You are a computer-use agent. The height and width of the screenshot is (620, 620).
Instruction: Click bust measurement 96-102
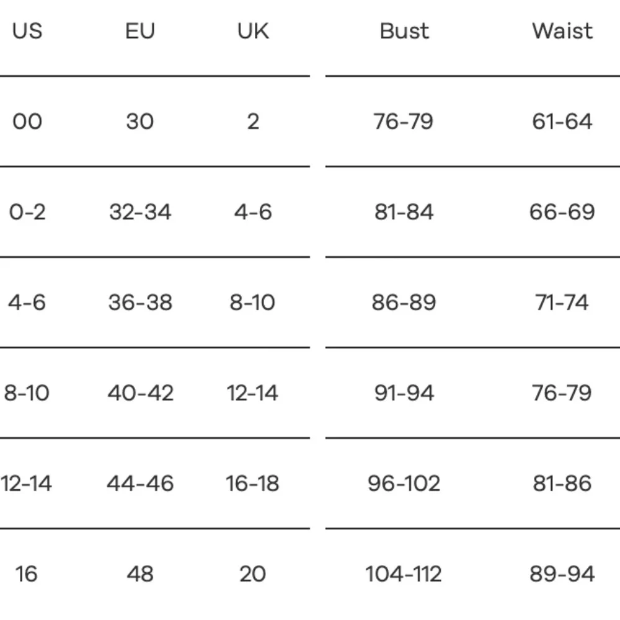point(404,483)
